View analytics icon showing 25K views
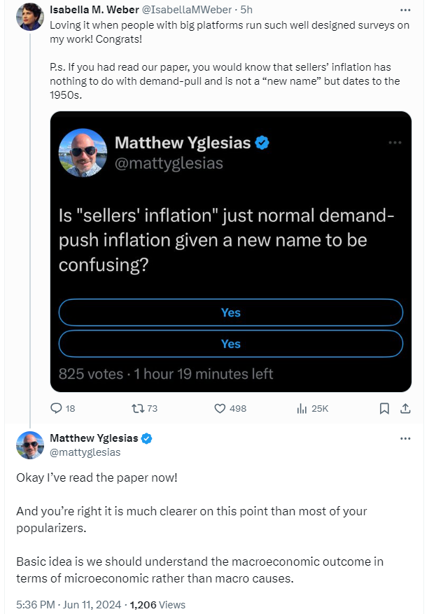Screen dimensions: 429x614 coord(302,408)
